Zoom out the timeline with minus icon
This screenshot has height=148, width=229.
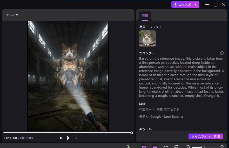(x=188, y=147)
